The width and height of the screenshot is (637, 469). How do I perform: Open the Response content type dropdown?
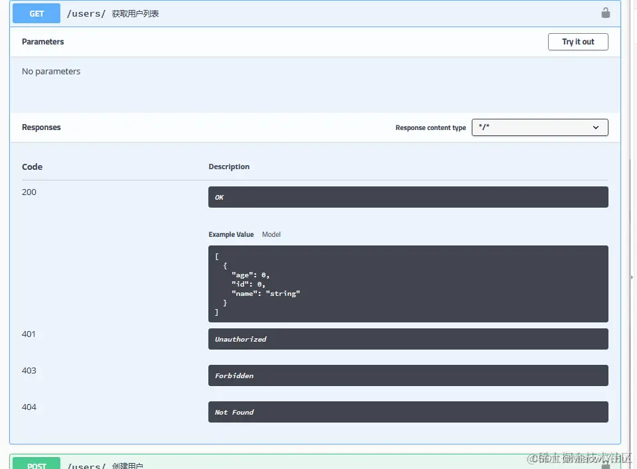(539, 127)
